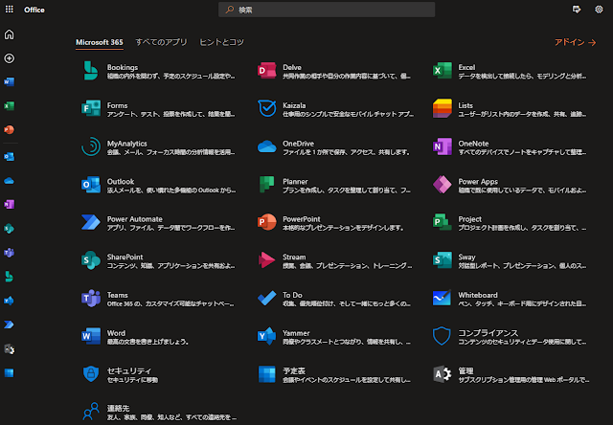Open the SharePoint app tile
The width and height of the screenshot is (613, 425).
tap(159, 260)
